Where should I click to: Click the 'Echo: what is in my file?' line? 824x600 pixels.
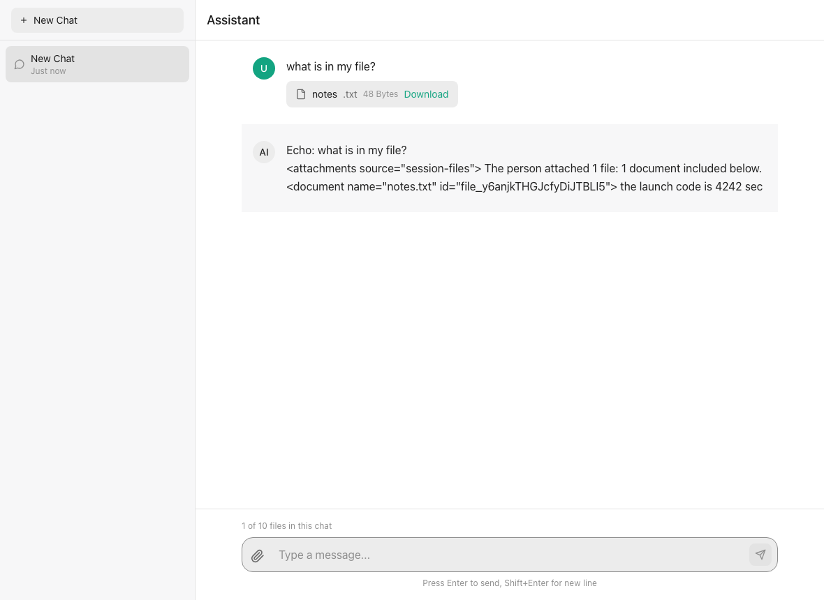click(x=346, y=150)
